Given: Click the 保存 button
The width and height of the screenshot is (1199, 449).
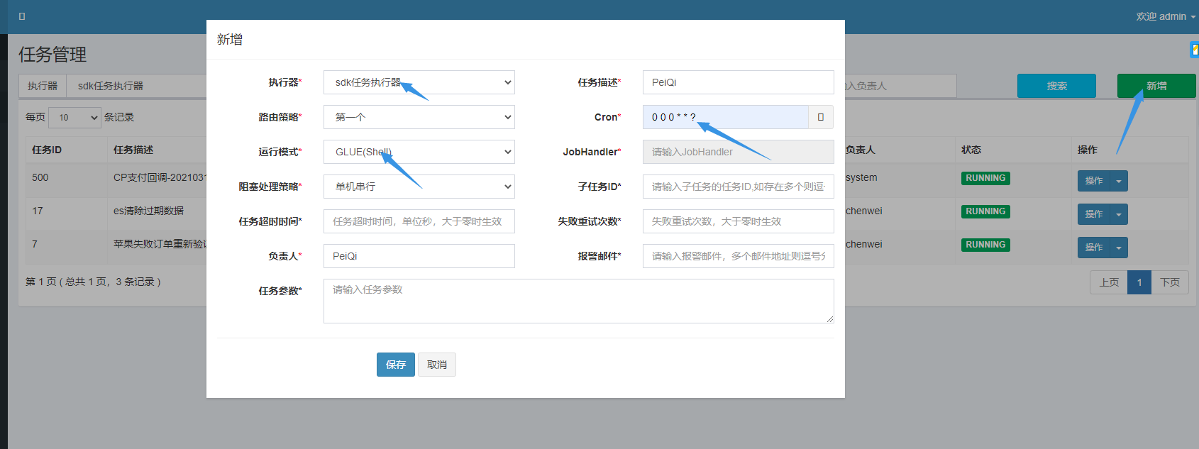Looking at the screenshot, I should (395, 365).
